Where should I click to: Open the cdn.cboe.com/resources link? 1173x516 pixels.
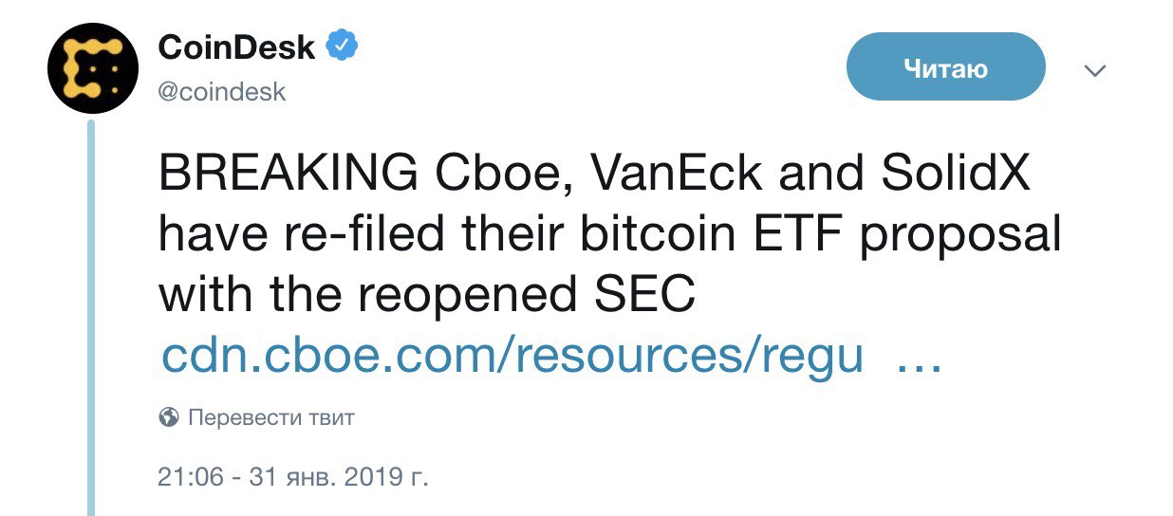tap(512, 355)
